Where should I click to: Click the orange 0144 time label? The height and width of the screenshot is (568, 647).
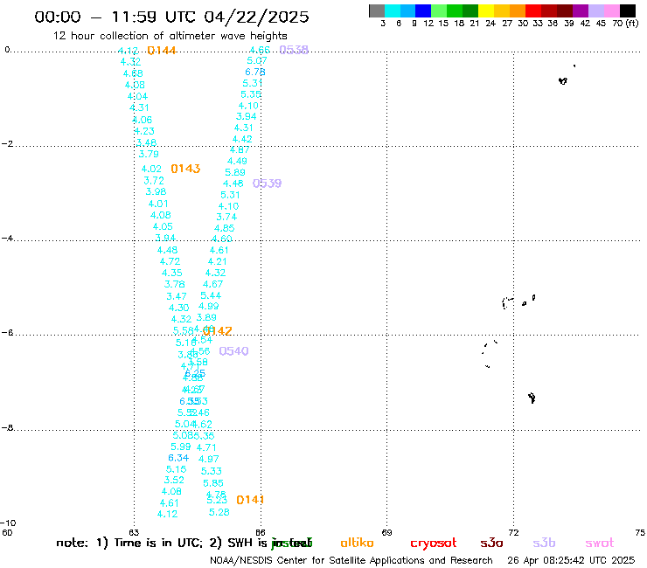click(162, 51)
